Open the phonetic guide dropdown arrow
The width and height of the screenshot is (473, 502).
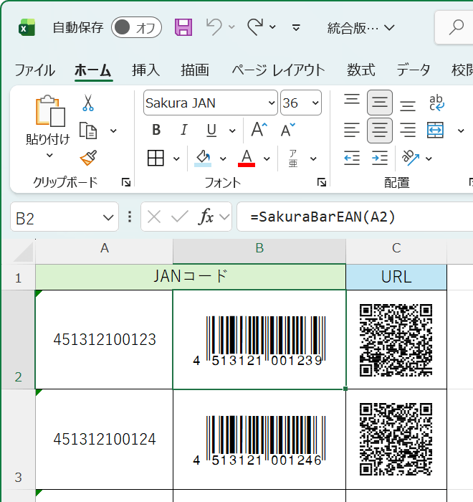pyautogui.click(x=313, y=158)
